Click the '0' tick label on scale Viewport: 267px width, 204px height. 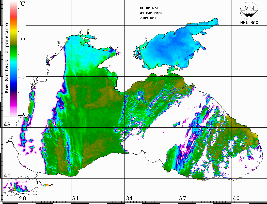coord(24,114)
